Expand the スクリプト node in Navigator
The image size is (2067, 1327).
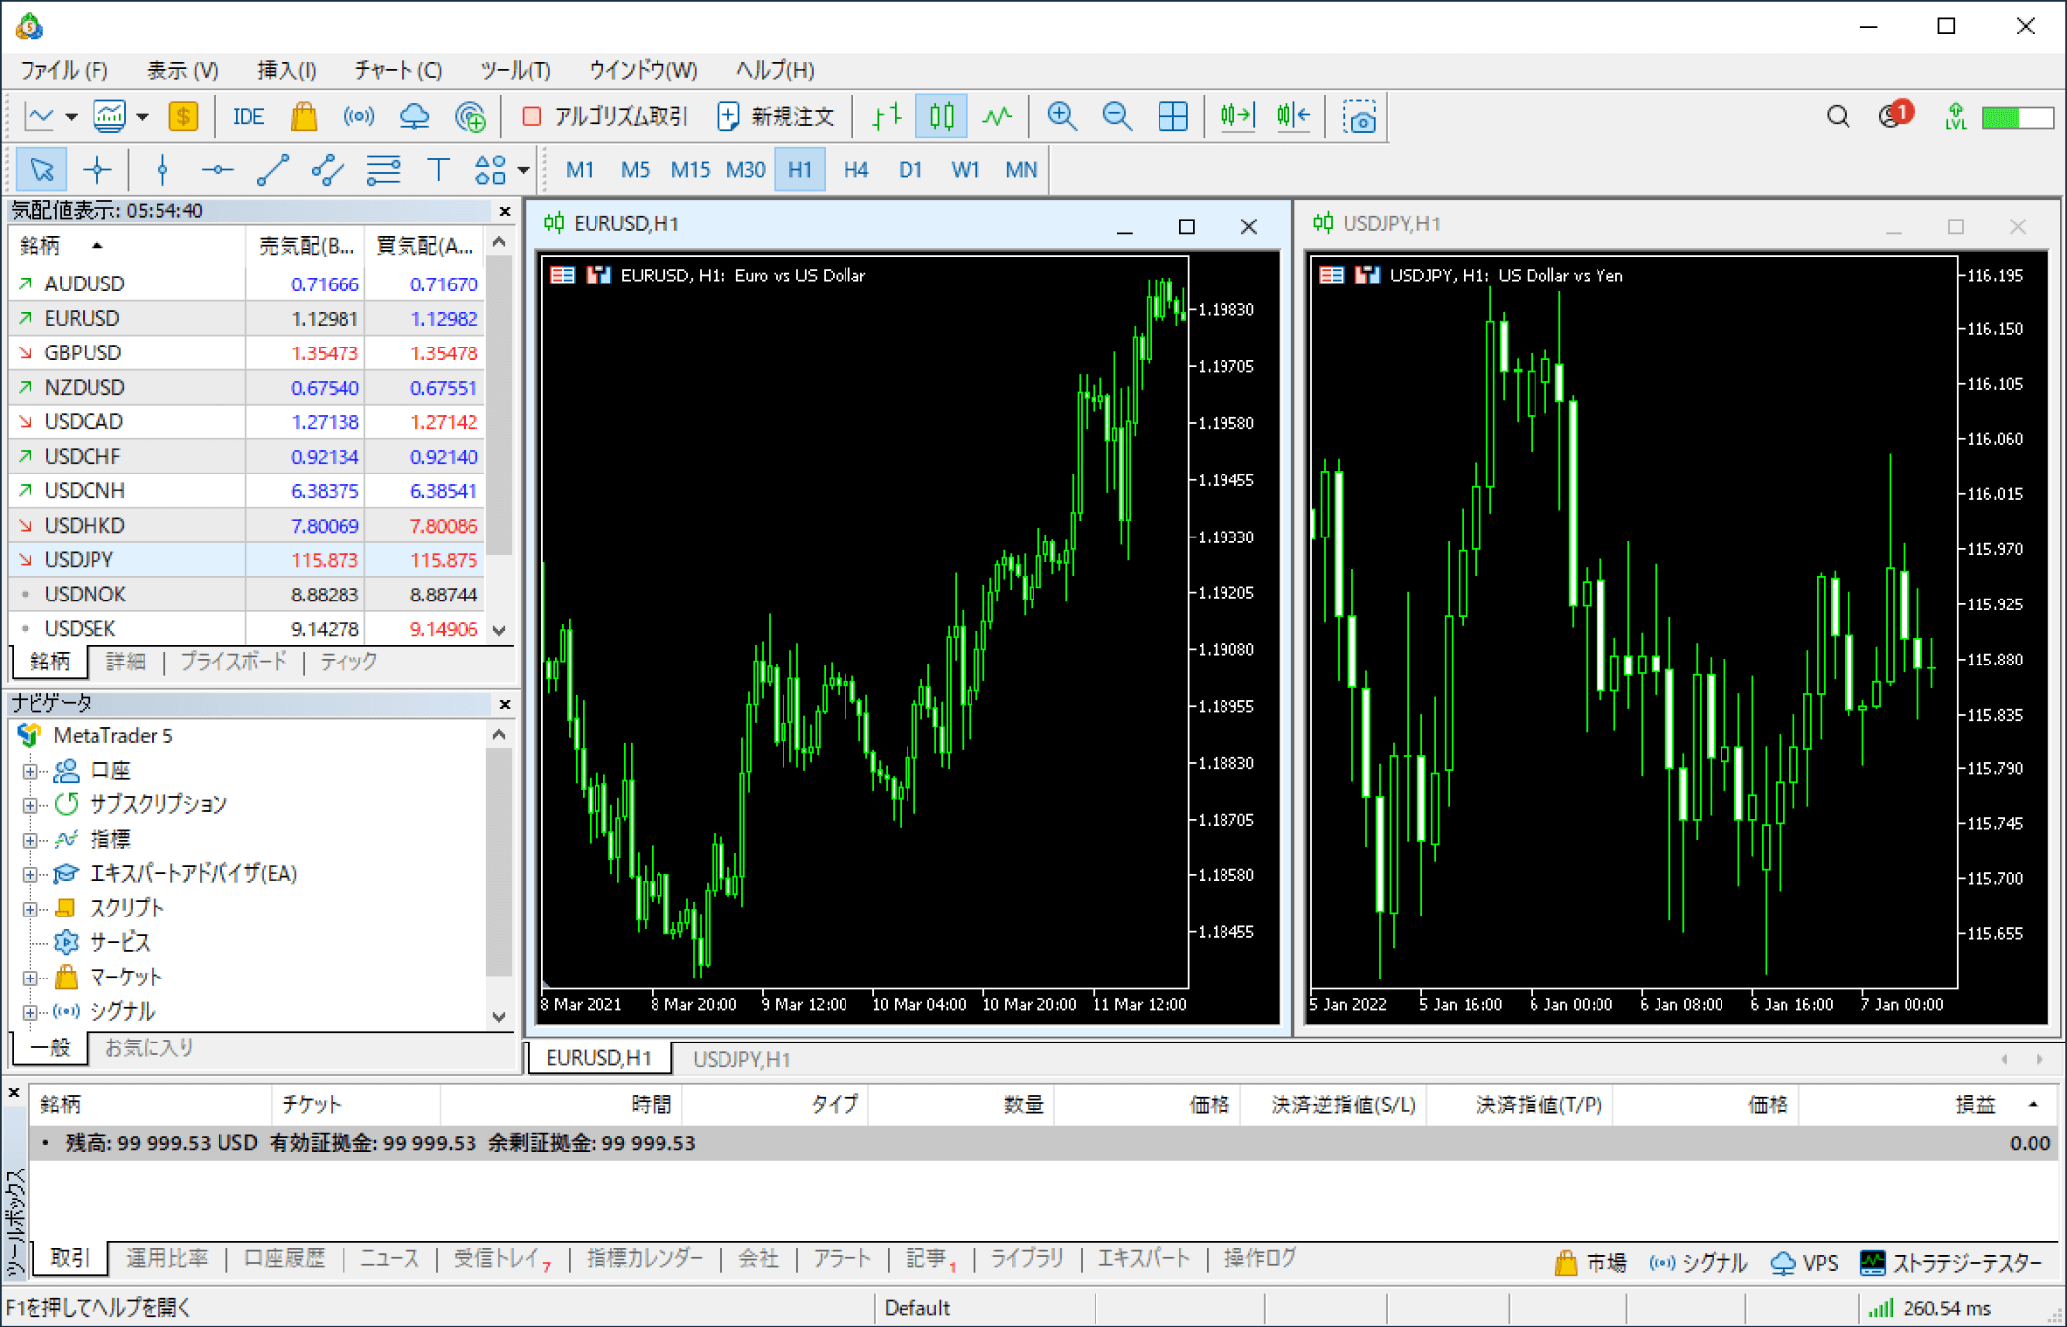click(x=30, y=909)
